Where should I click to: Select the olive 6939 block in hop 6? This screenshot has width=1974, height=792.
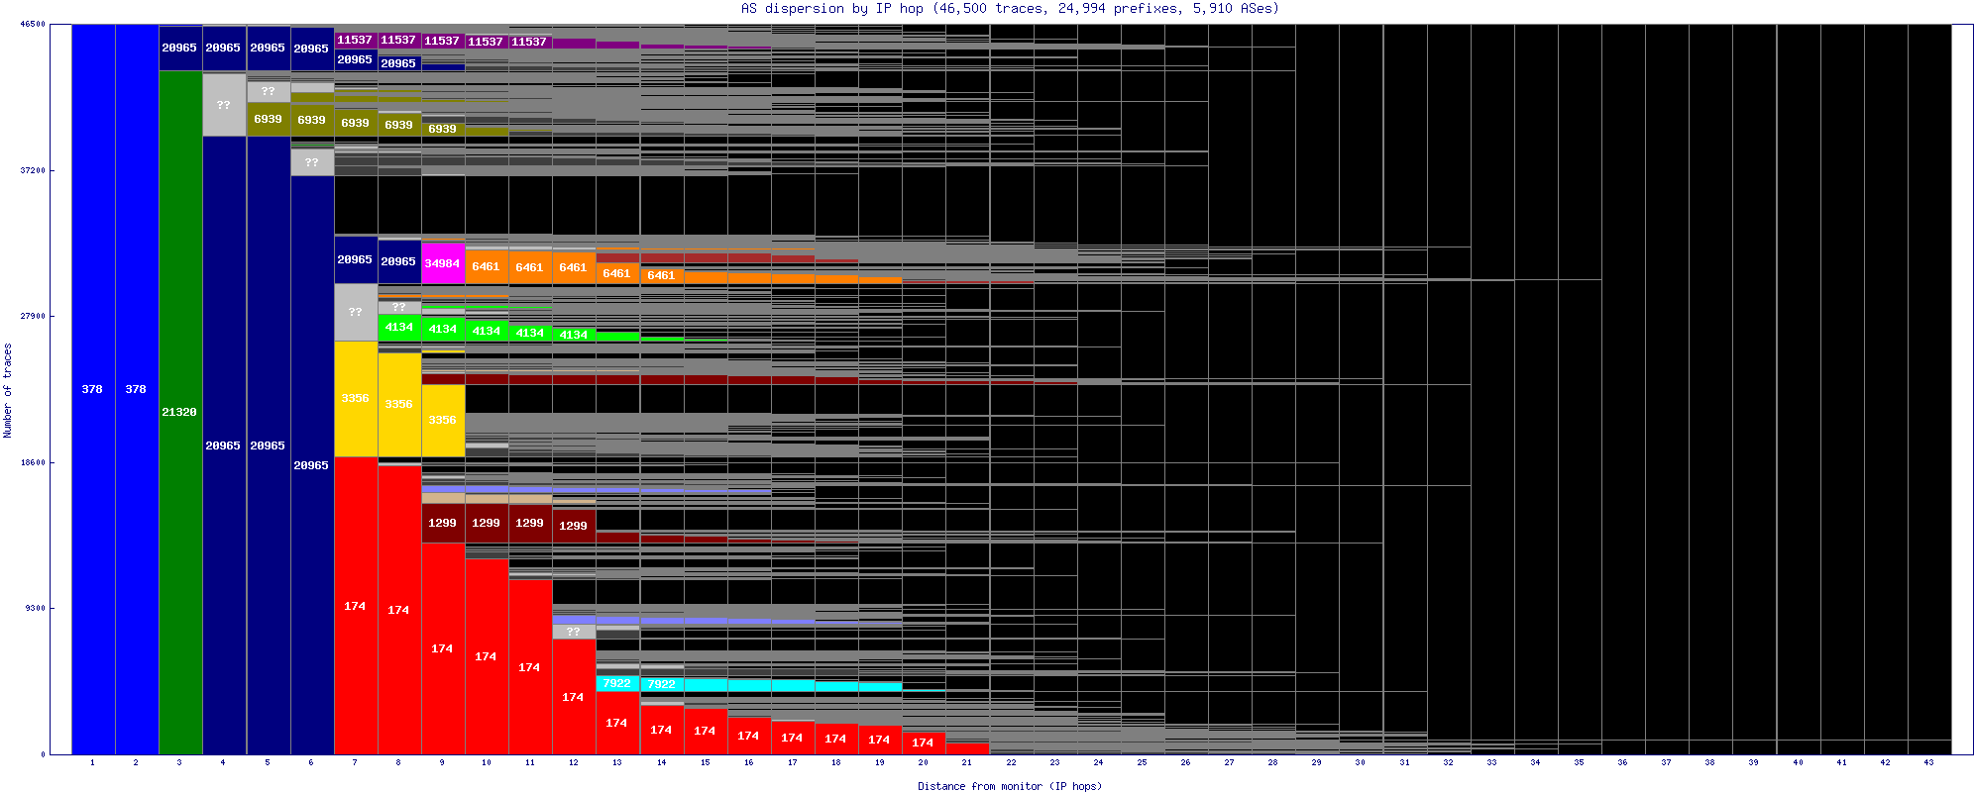[x=311, y=120]
